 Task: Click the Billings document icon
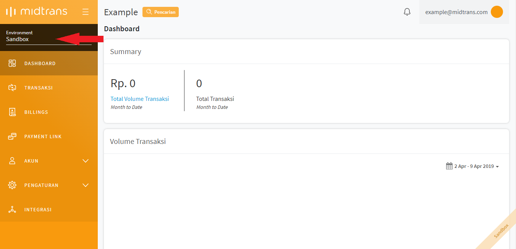12,112
